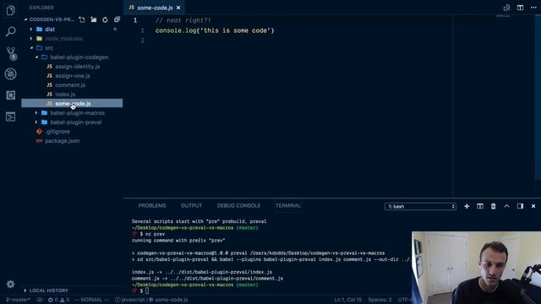Viewport: 541px width, 304px height.
Task: Open errors and warnings count in status bar
Action: (x=58, y=300)
